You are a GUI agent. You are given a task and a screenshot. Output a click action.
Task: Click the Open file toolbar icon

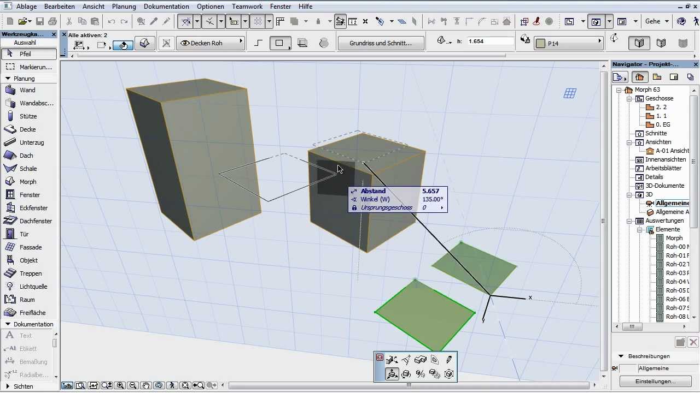(x=22, y=21)
